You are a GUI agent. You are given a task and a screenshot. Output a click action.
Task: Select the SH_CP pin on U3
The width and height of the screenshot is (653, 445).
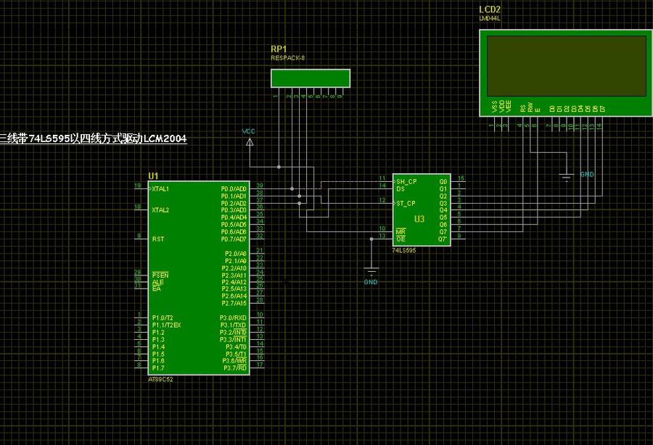tap(406, 181)
